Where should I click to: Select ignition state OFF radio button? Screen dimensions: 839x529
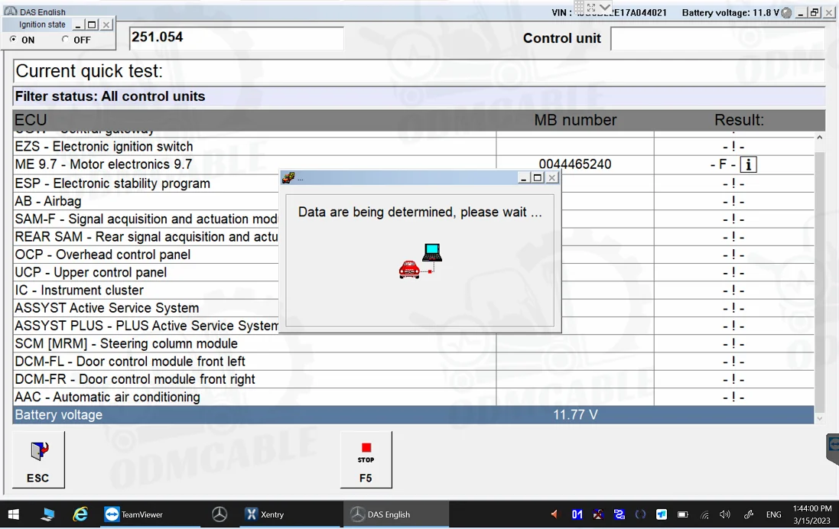click(x=65, y=40)
